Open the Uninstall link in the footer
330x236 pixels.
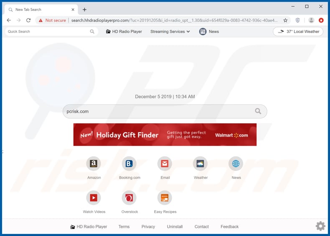175,227
